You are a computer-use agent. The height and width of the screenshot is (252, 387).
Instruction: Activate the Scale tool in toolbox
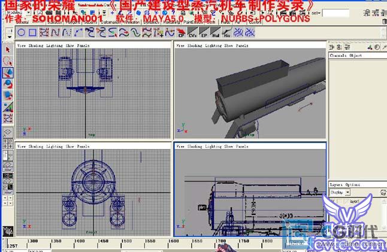coord(8,96)
